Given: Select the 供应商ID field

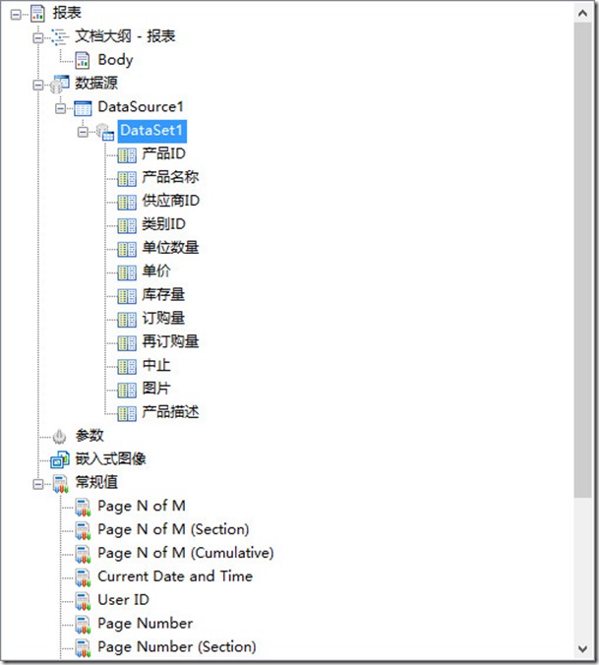Looking at the screenshot, I should coord(170,201).
